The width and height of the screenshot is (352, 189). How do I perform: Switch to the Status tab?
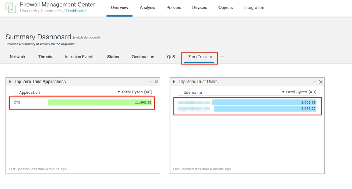113,57
